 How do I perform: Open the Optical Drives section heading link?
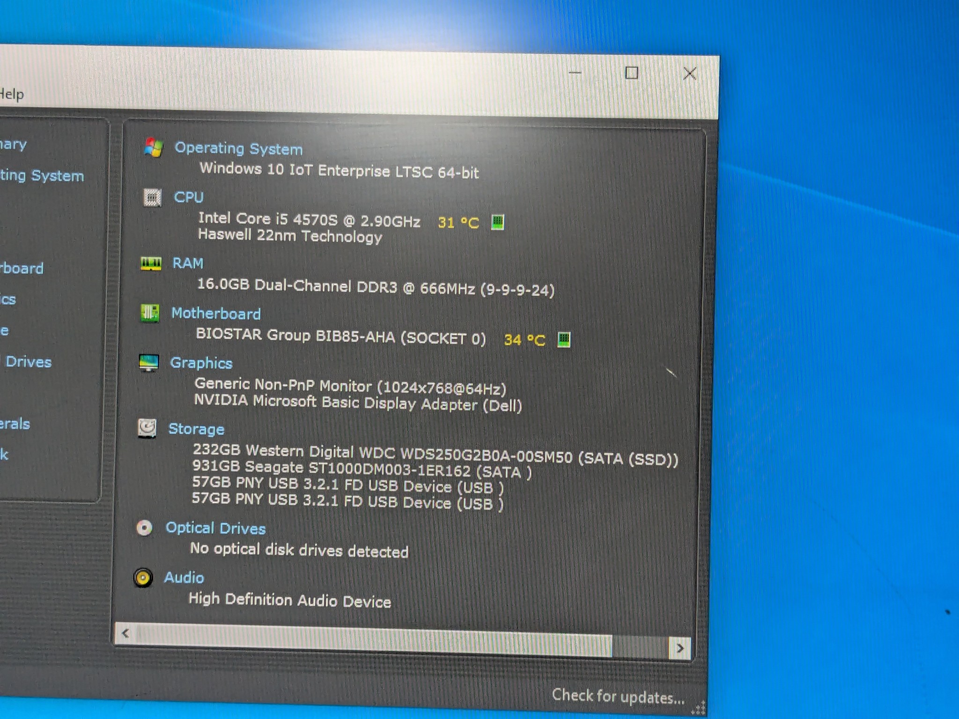(215, 528)
